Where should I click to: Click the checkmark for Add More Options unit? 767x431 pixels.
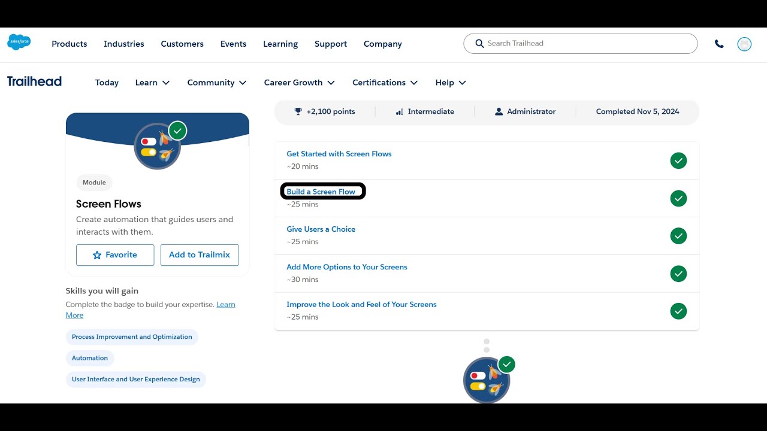click(x=678, y=274)
